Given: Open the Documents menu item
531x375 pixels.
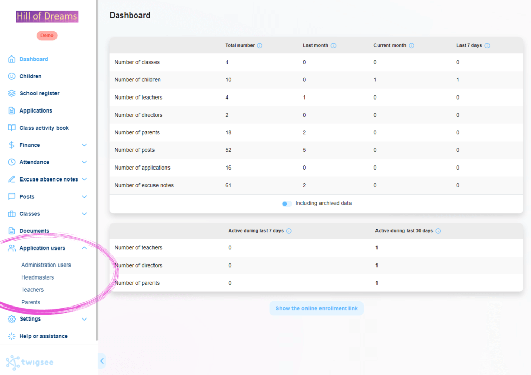Looking at the screenshot, I should click(x=34, y=231).
